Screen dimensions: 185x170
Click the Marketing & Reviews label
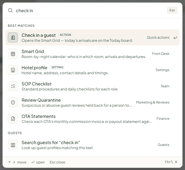[x=152, y=102]
